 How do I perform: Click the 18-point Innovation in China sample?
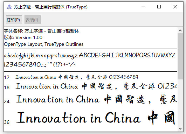tap(96, 86)
